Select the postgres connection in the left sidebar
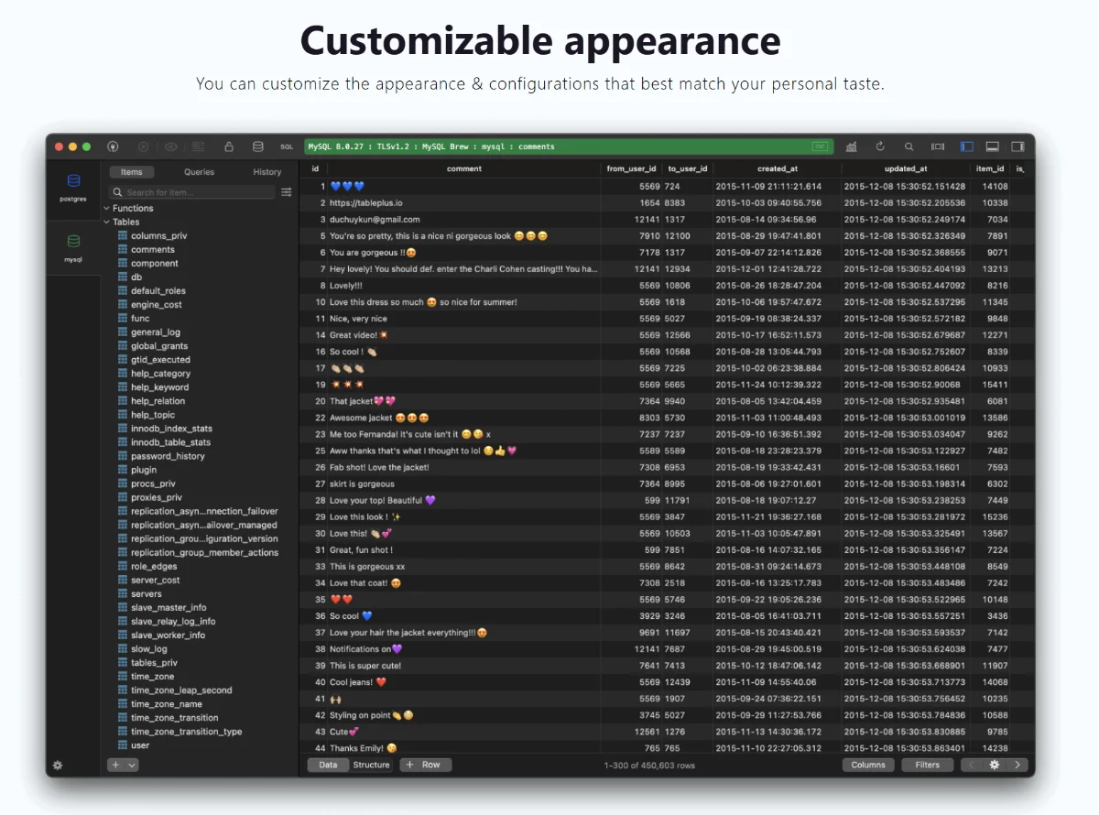The height and width of the screenshot is (815, 1099). pyautogui.click(x=73, y=185)
